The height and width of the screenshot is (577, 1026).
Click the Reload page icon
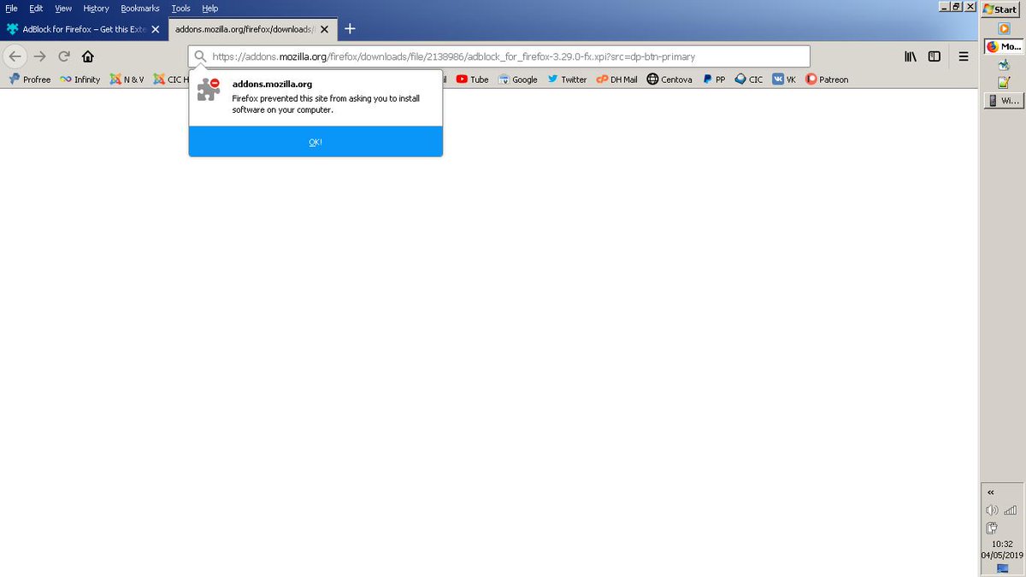(63, 56)
